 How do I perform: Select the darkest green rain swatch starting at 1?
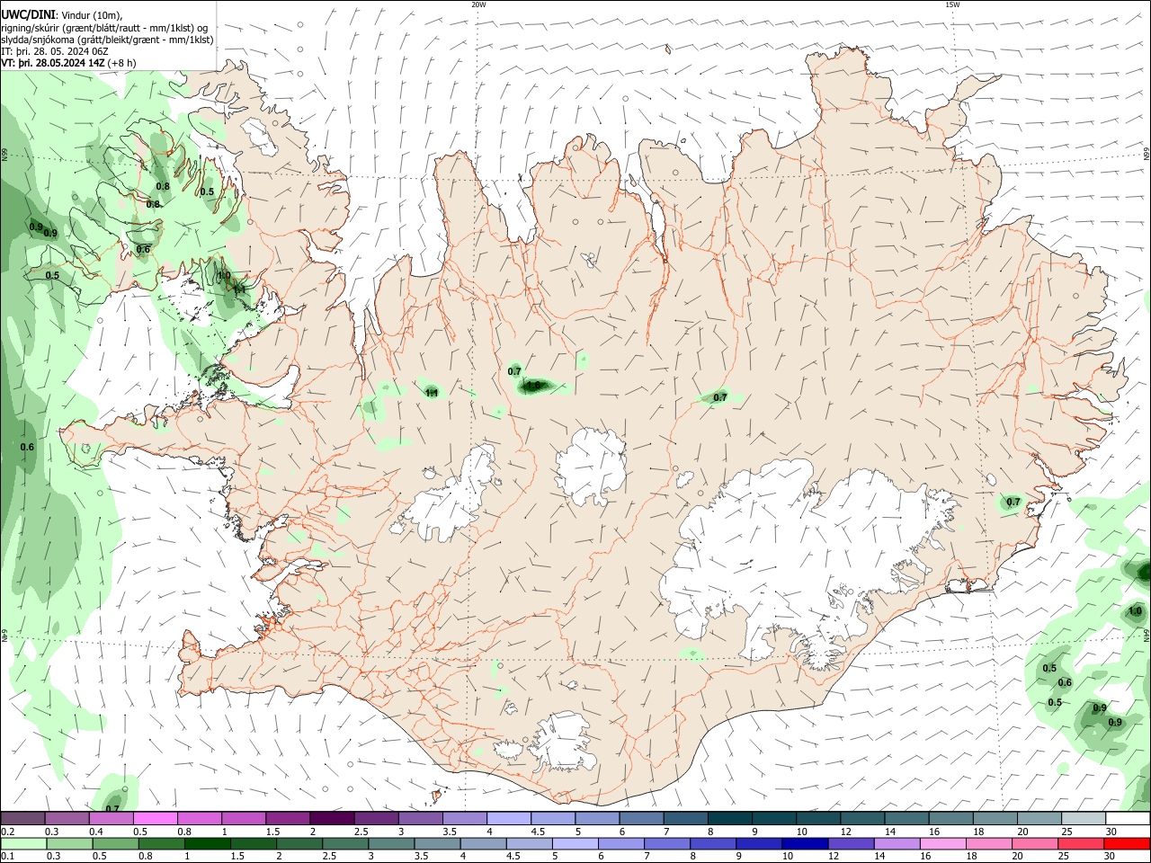[208, 844]
